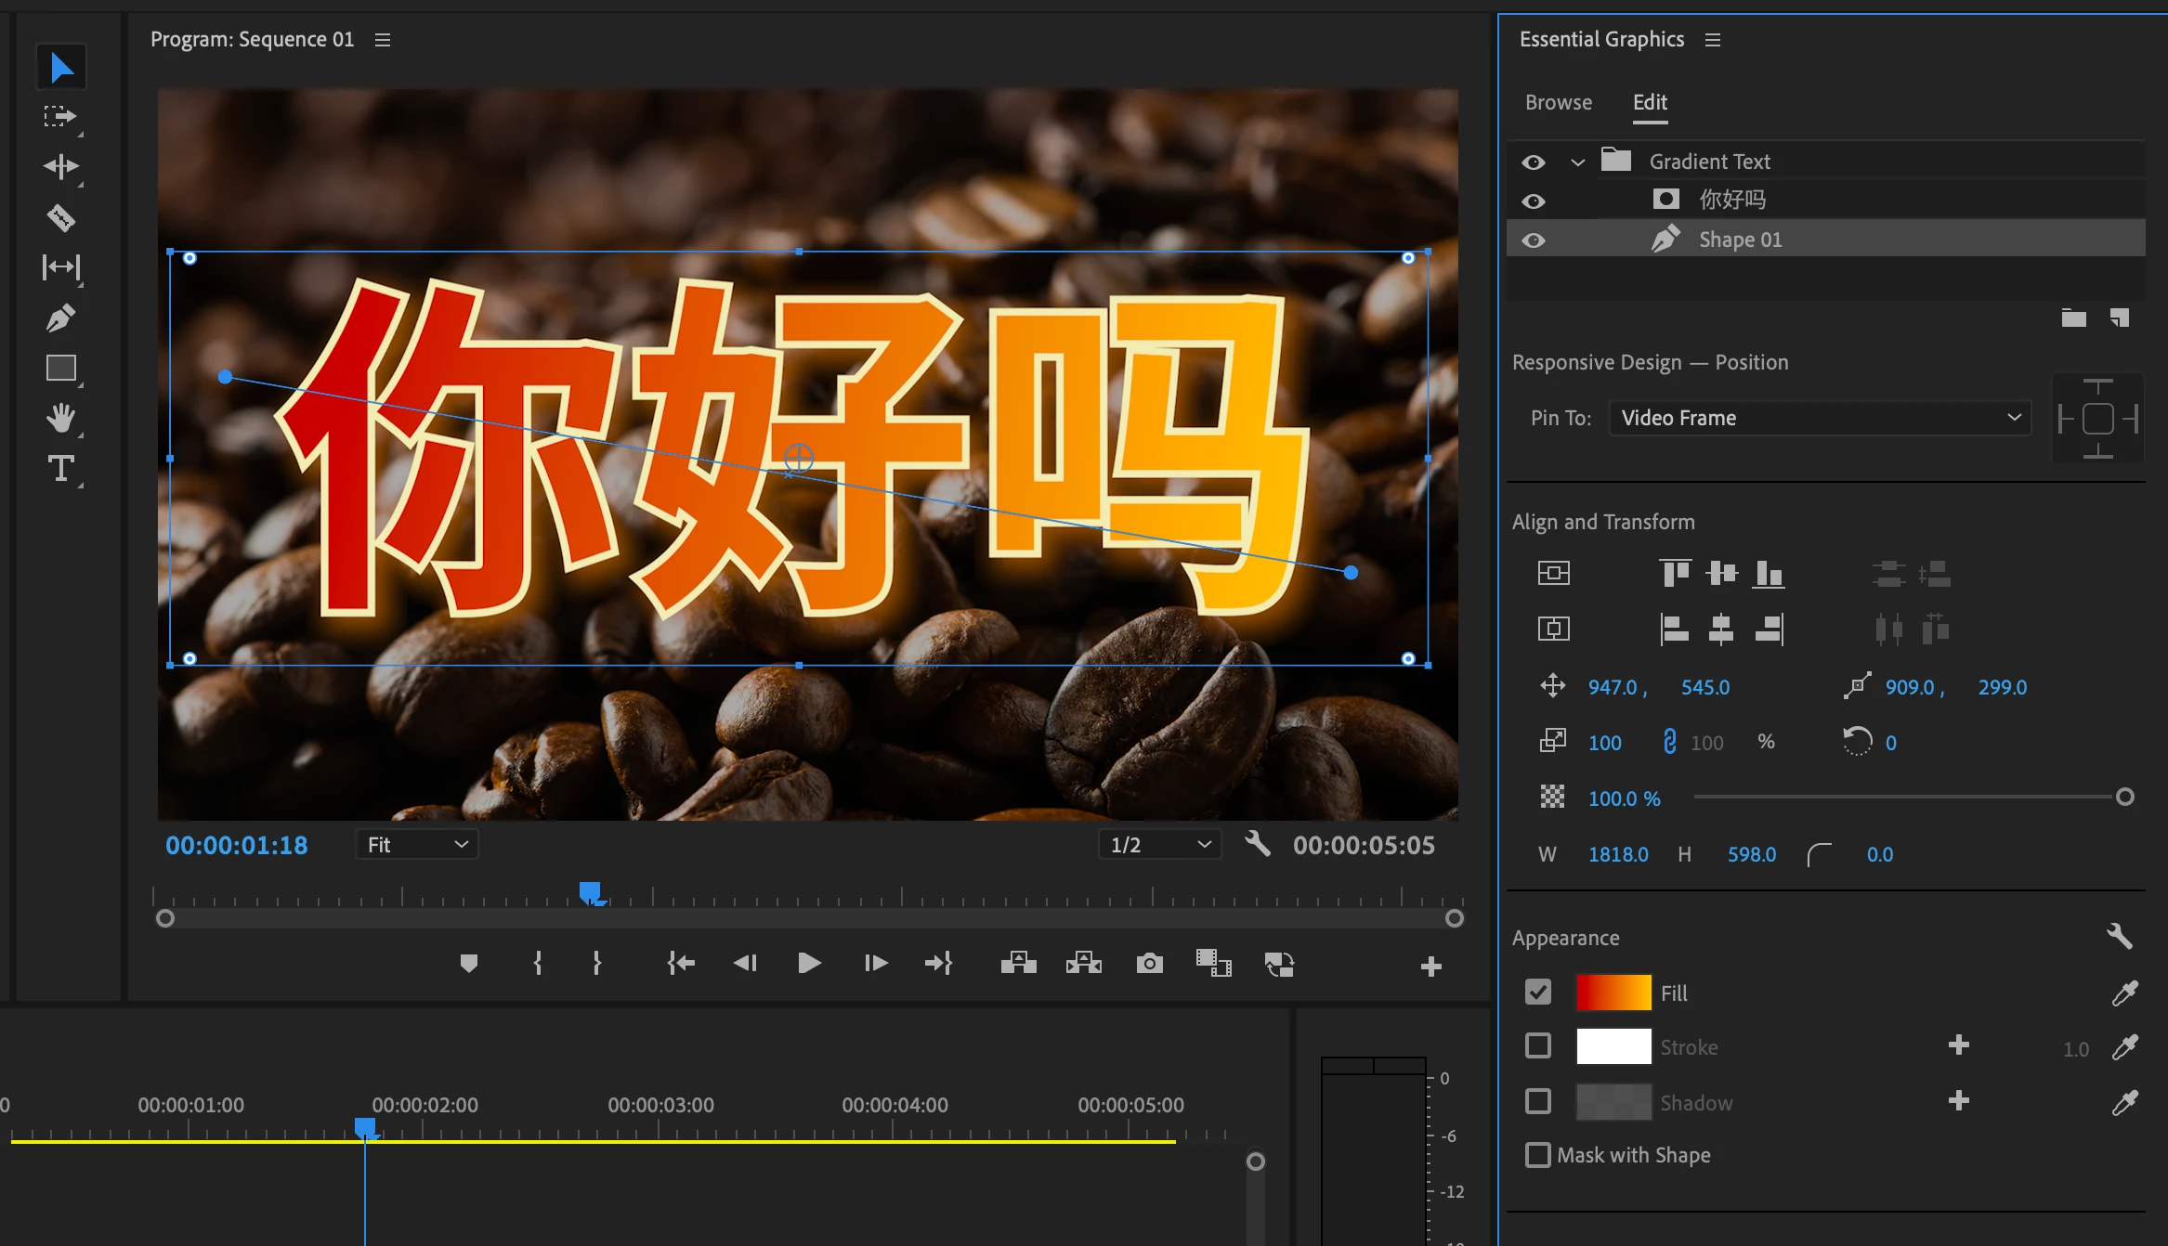Select the Razor tool
The width and height of the screenshot is (2168, 1246).
61,218
